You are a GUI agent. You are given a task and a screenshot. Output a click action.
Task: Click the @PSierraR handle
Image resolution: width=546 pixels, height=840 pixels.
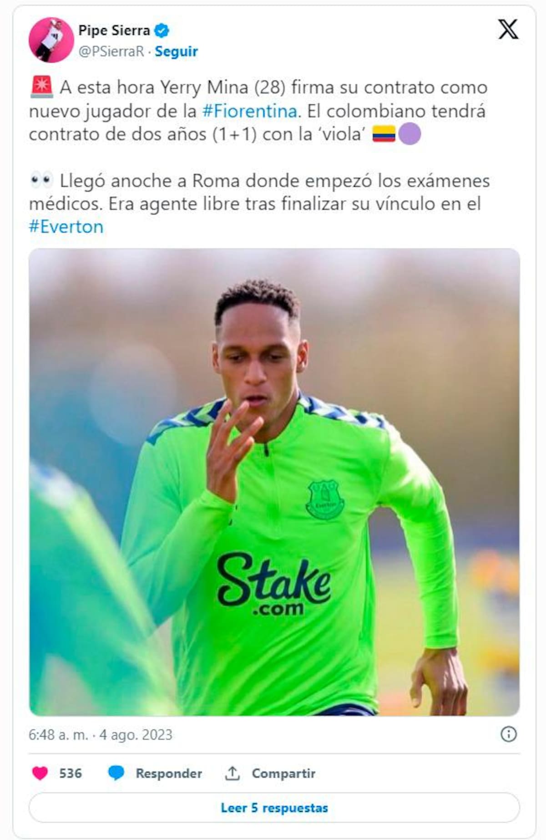click(x=111, y=51)
